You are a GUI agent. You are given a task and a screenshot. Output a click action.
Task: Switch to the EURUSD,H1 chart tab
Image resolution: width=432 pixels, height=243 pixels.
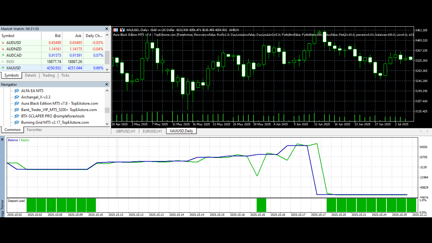(152, 131)
